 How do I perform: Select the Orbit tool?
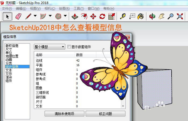point(152,16)
